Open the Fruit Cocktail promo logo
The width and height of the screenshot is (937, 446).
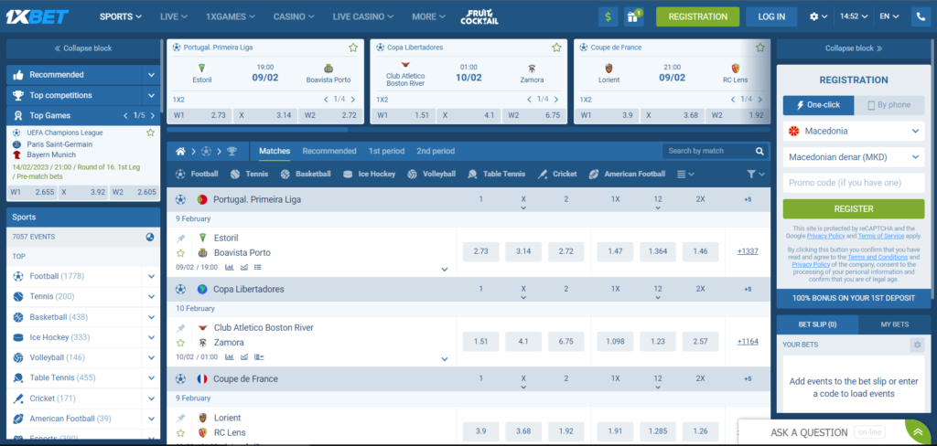479,16
